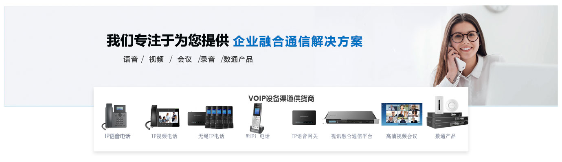
Task: Click the 高清视频会议 conference screen image
Action: (x=402, y=114)
